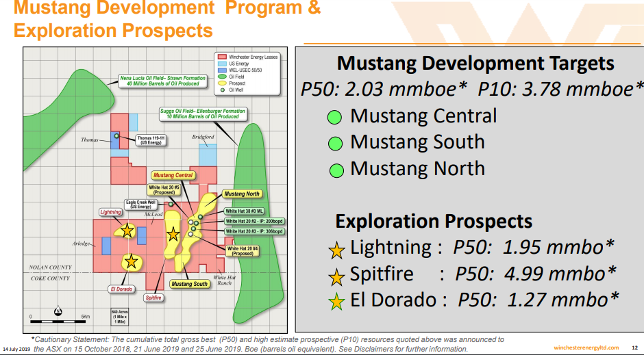This screenshot has height=355, width=644.
Task: Click the green circle beside Mustang North
Action: point(336,170)
